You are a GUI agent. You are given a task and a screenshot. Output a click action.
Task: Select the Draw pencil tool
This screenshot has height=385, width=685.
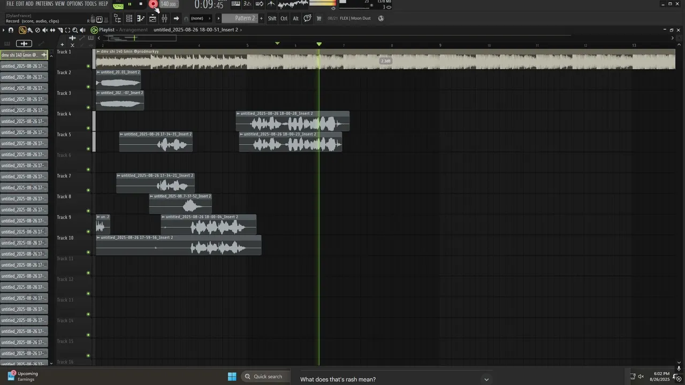point(22,30)
